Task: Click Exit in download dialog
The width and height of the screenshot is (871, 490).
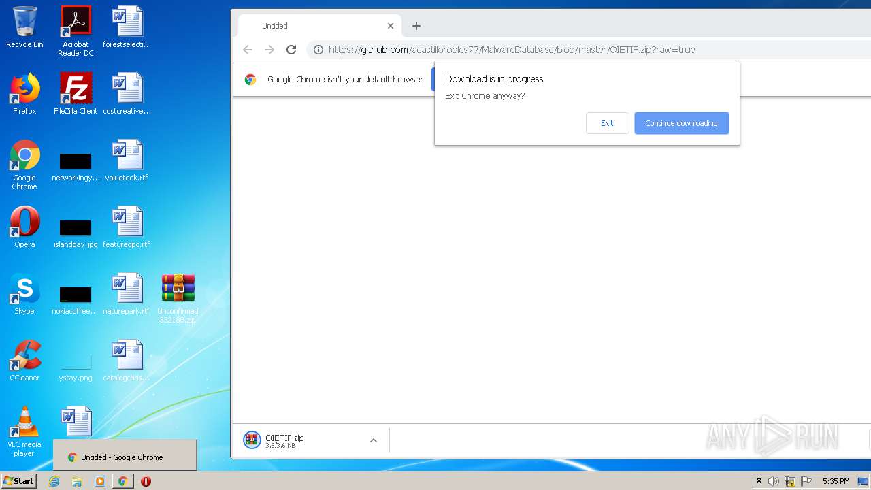Action: [x=607, y=123]
